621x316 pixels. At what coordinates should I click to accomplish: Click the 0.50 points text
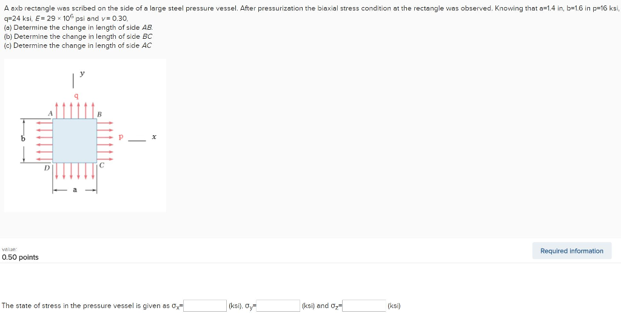(x=20, y=257)
